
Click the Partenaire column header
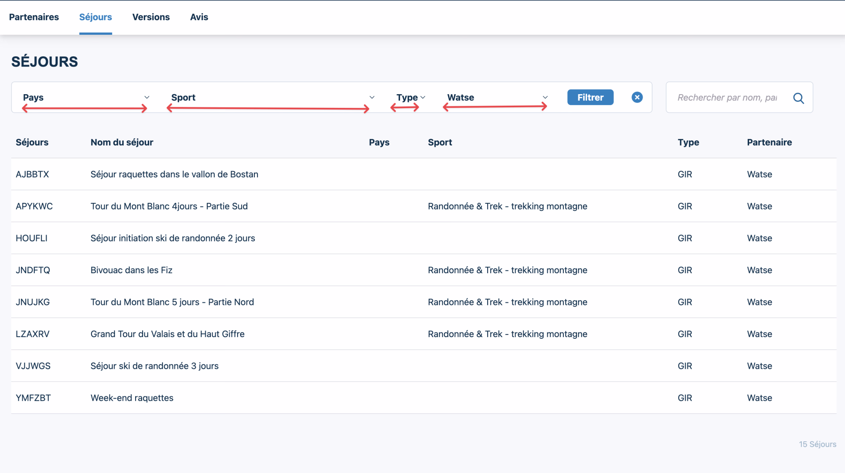tap(769, 143)
